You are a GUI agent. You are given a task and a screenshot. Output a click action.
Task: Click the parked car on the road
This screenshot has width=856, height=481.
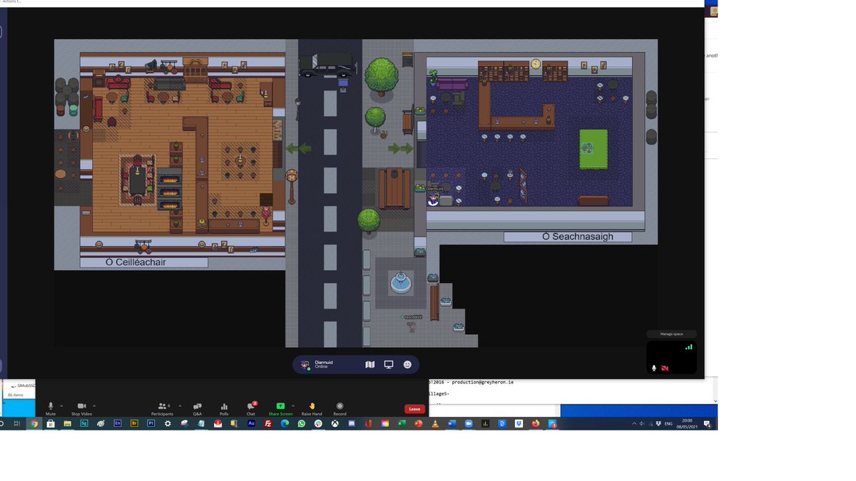pos(327,65)
